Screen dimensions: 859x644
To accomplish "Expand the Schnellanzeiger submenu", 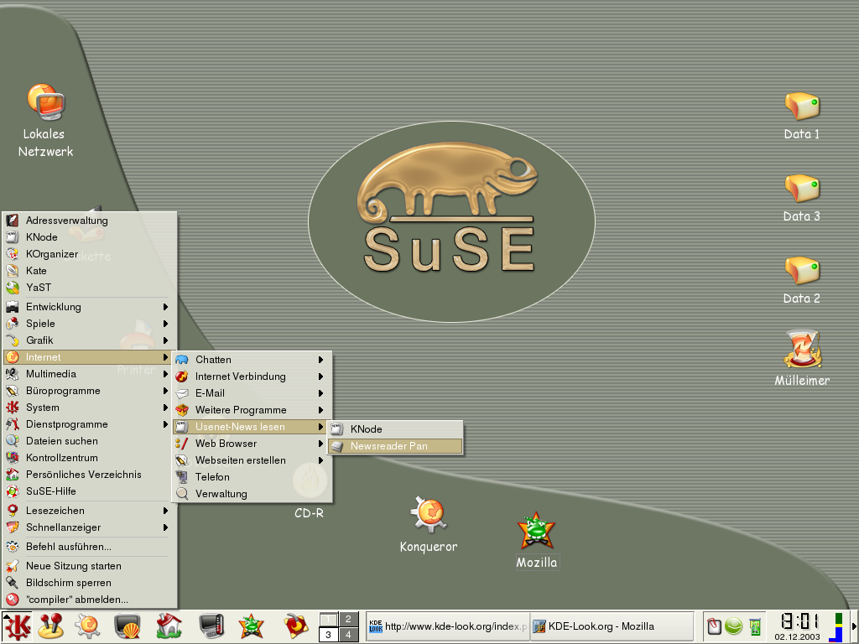I will [x=90, y=528].
